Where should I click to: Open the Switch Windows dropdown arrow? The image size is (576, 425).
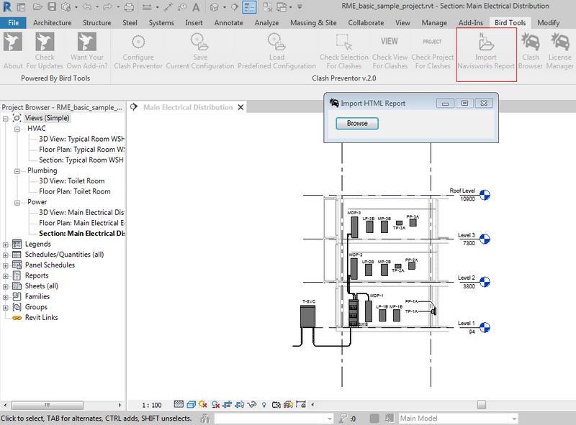click(x=291, y=7)
